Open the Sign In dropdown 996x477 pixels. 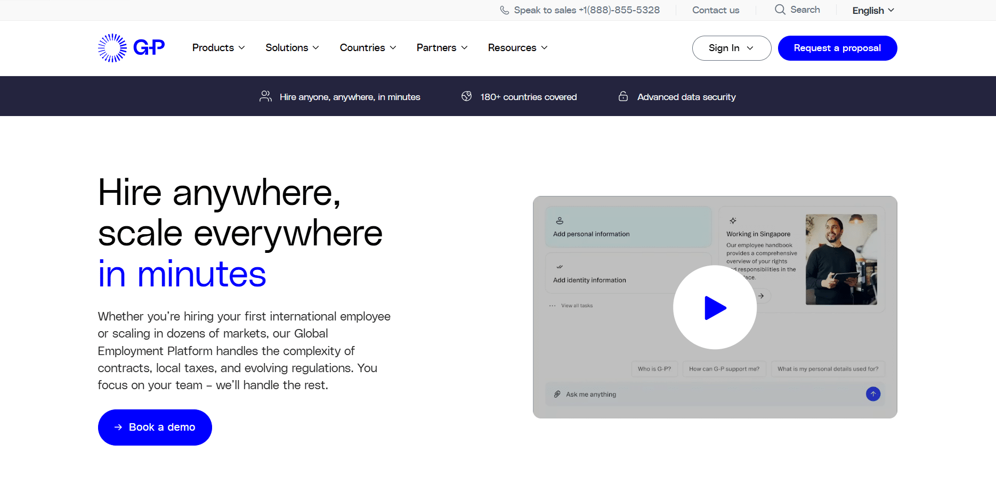click(x=731, y=48)
